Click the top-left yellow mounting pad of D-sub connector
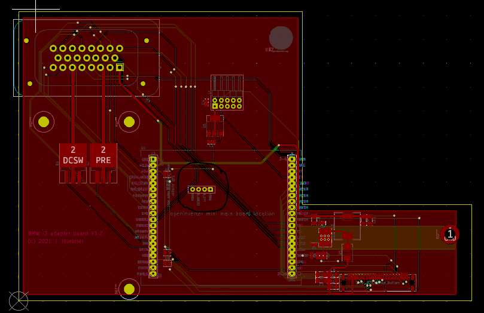This screenshot has width=484, height=313. click(26, 41)
